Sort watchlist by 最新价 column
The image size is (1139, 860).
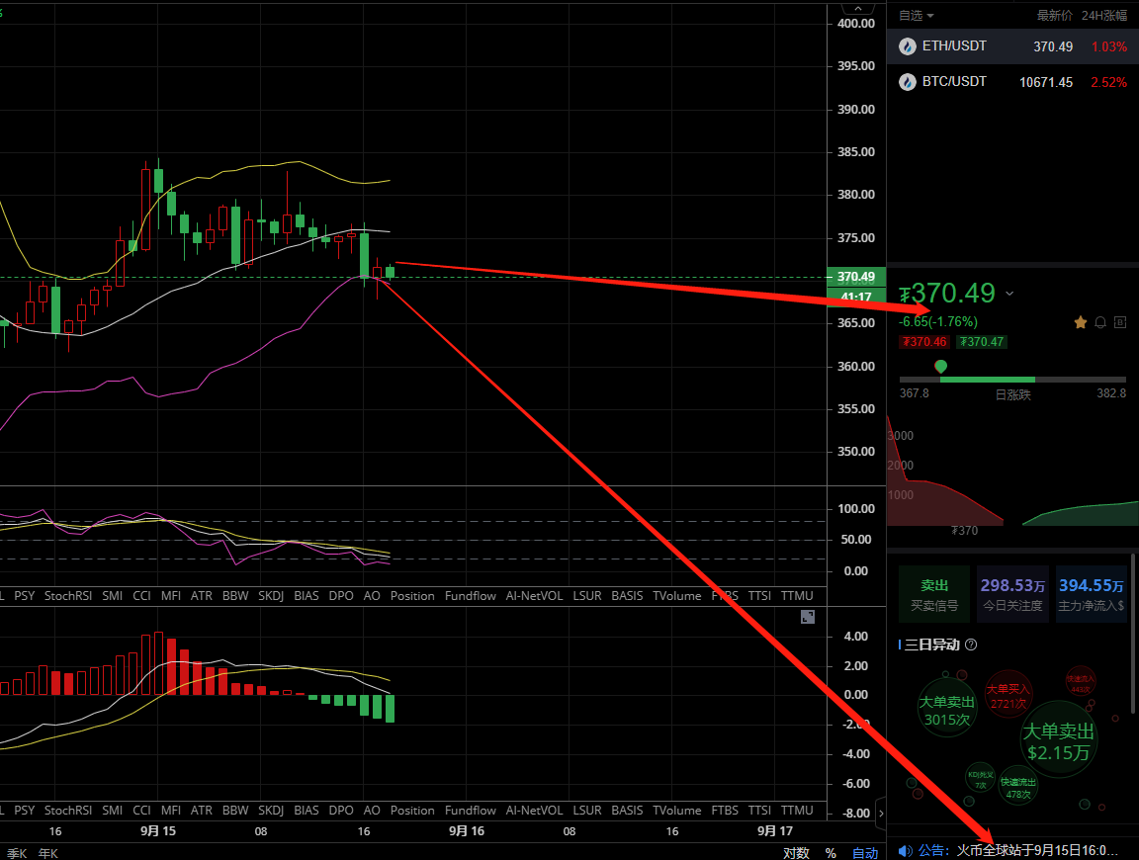pyautogui.click(x=1054, y=15)
